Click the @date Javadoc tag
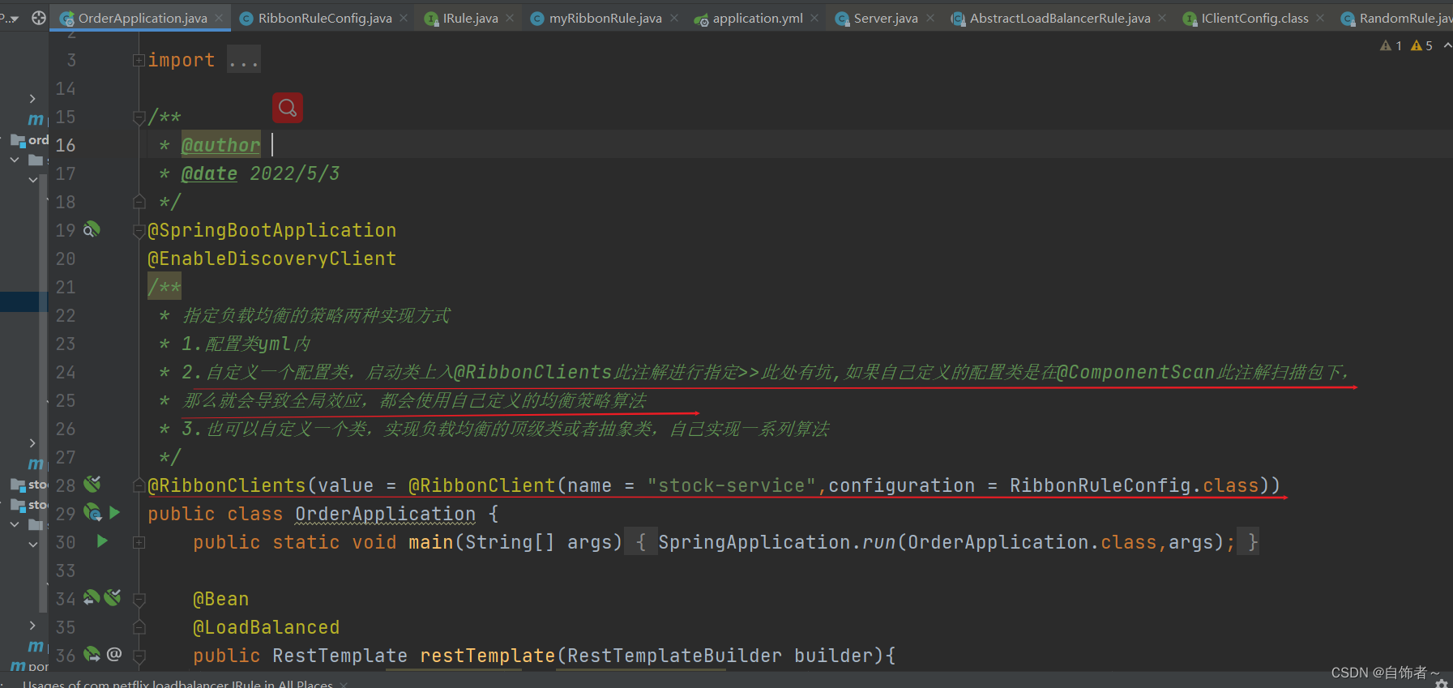Image resolution: width=1453 pixels, height=688 pixels. [209, 173]
